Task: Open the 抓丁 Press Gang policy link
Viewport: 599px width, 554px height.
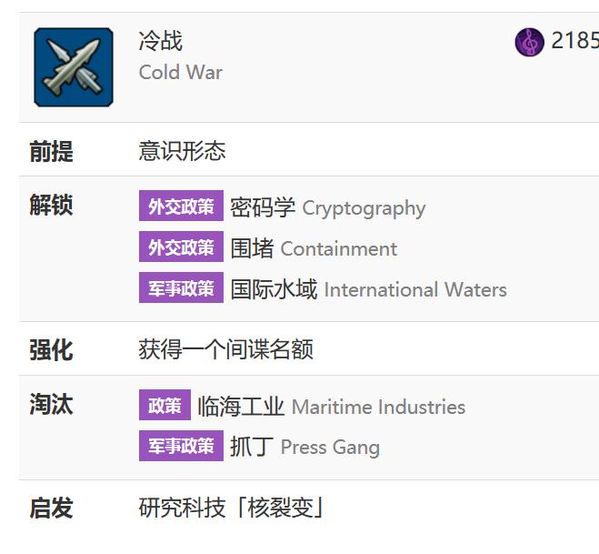Action: click(304, 447)
